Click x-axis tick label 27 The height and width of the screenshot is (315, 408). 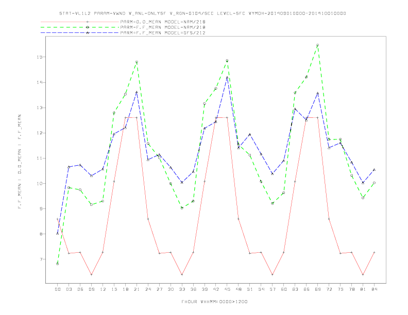[x=159, y=289]
